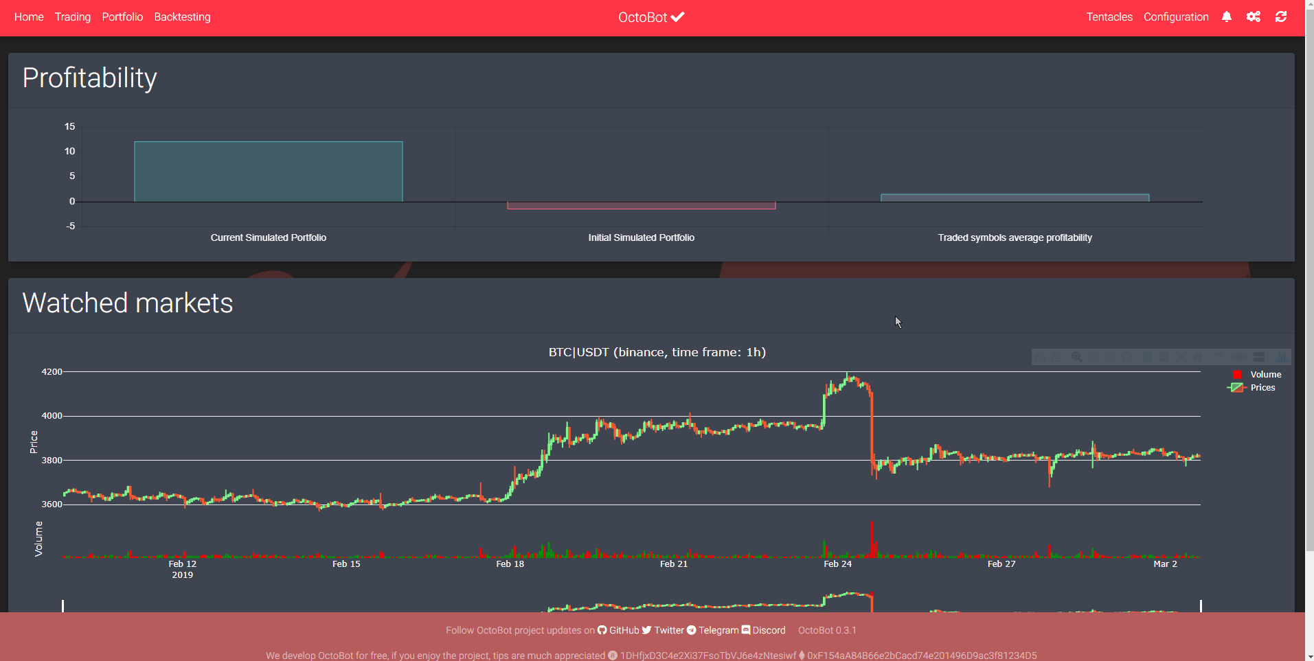Viewport: 1314px width, 661px height.
Task: Click the camera download-plot icon in modebar
Action: click(x=1041, y=357)
